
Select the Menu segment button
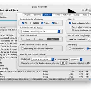coord(41,39)
